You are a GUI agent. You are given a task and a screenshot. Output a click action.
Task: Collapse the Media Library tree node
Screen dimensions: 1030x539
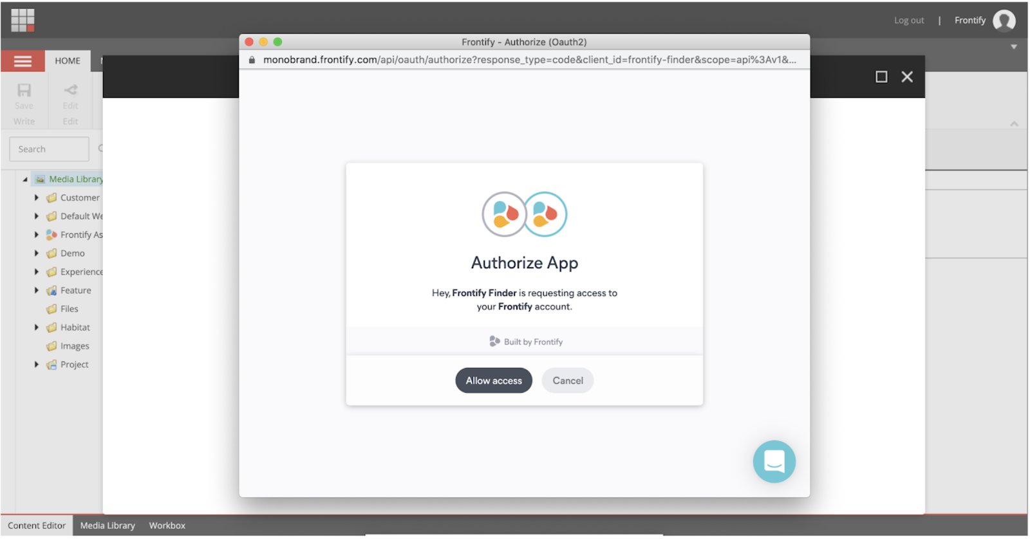[x=25, y=179]
